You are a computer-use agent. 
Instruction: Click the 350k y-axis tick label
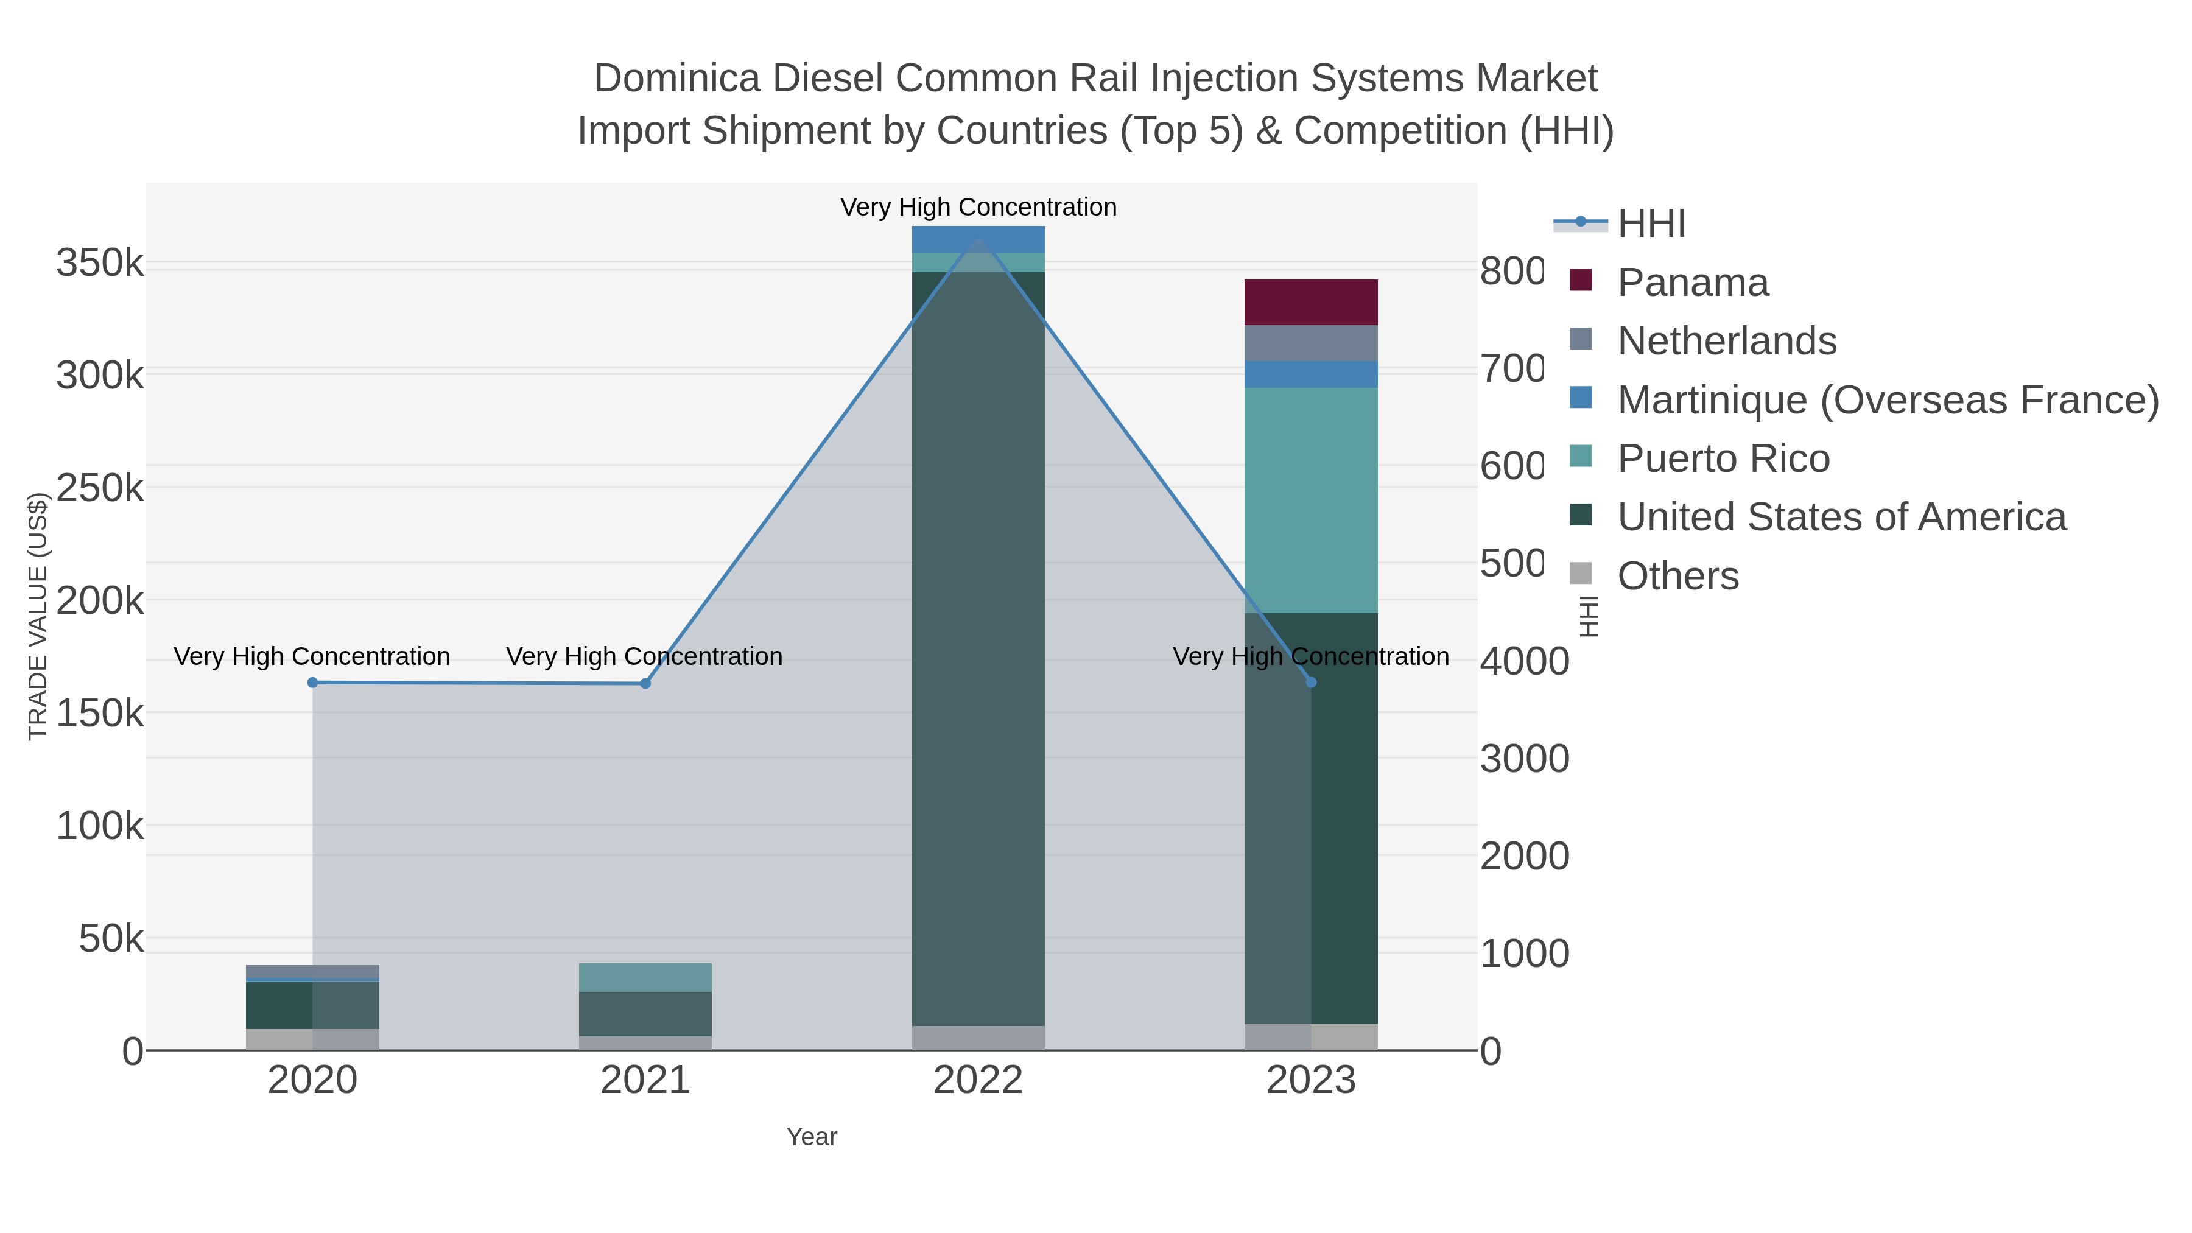[100, 263]
